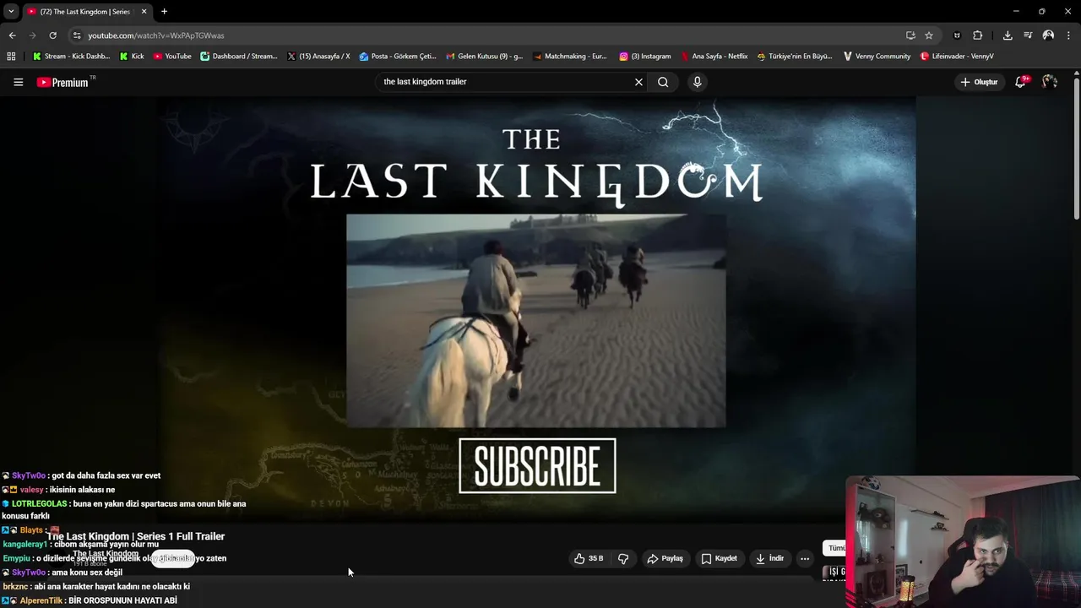Open browser downloads
This screenshot has height=608, width=1081.
coord(1008,35)
